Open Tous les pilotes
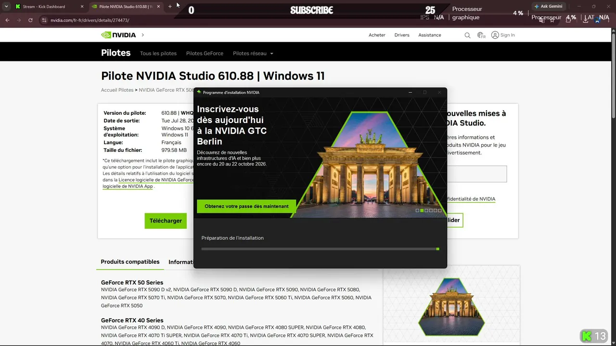This screenshot has height=346, width=616. [x=158, y=53]
